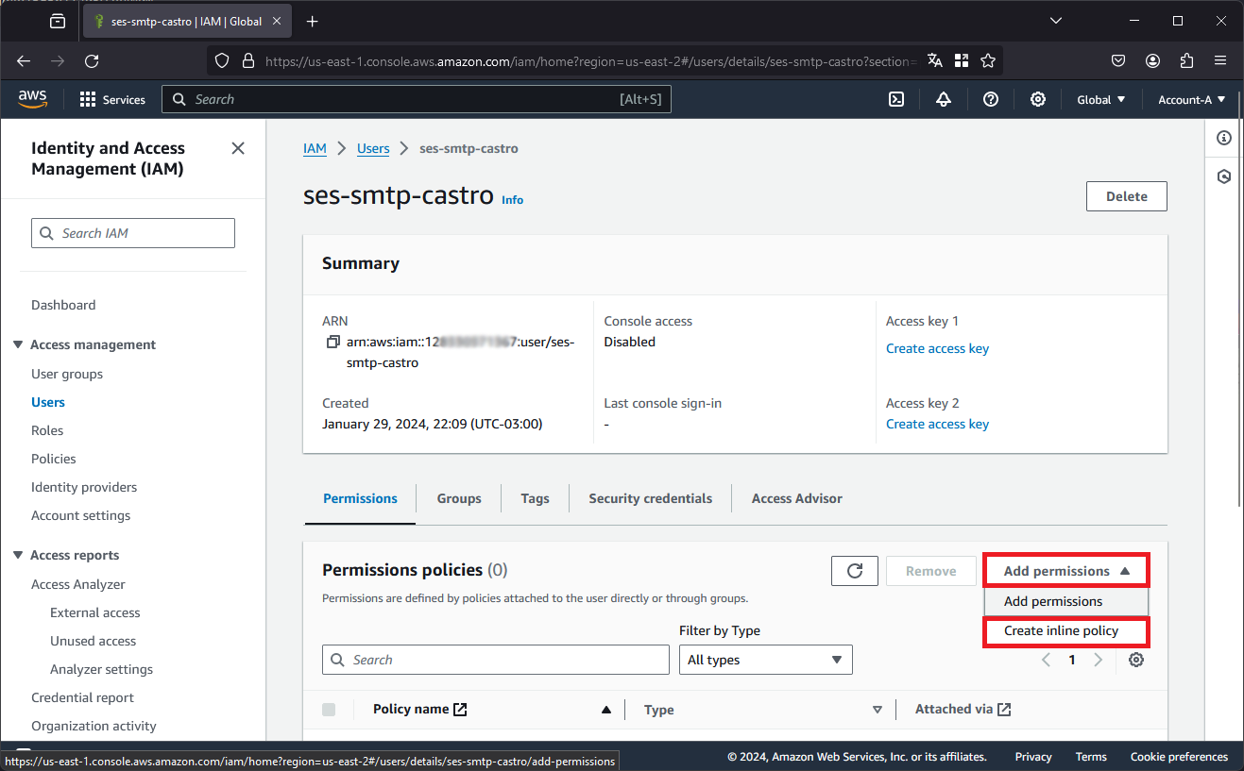The height and width of the screenshot is (771, 1244).
Task: Click the policies Search filter field
Action: (x=496, y=660)
